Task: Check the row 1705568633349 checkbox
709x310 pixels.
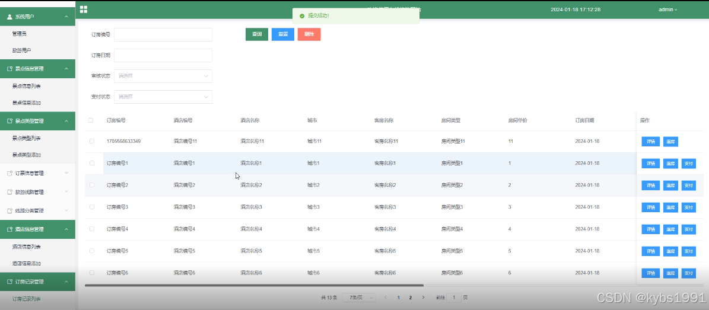Action: [x=92, y=141]
